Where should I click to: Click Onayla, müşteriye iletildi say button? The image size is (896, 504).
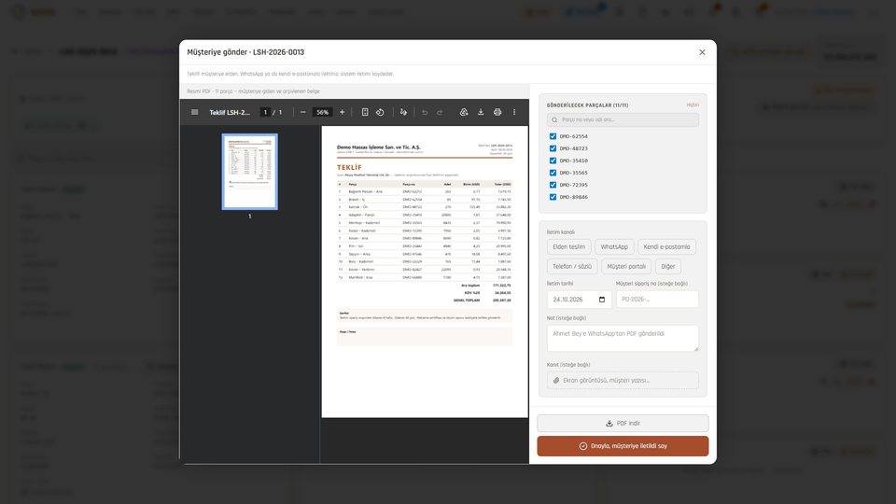(x=623, y=446)
